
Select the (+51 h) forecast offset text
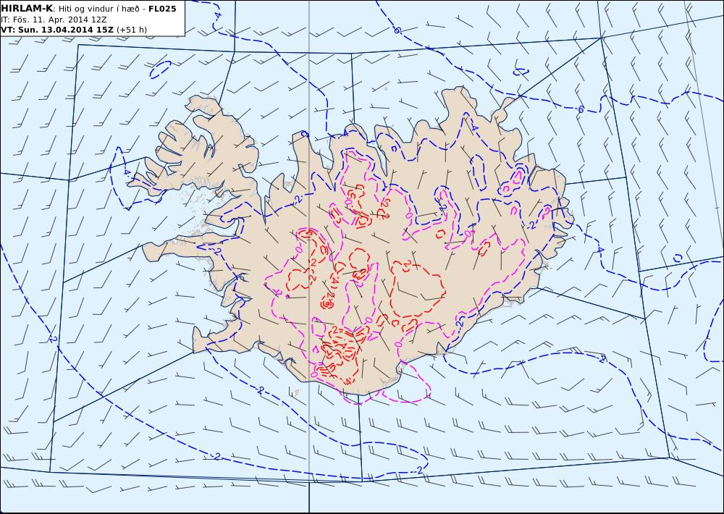coord(132,30)
